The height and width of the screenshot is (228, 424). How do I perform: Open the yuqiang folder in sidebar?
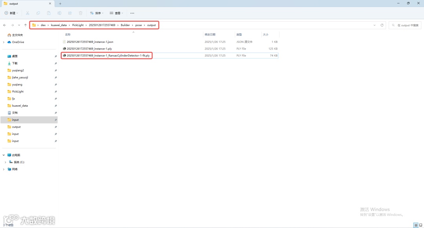click(x=17, y=84)
